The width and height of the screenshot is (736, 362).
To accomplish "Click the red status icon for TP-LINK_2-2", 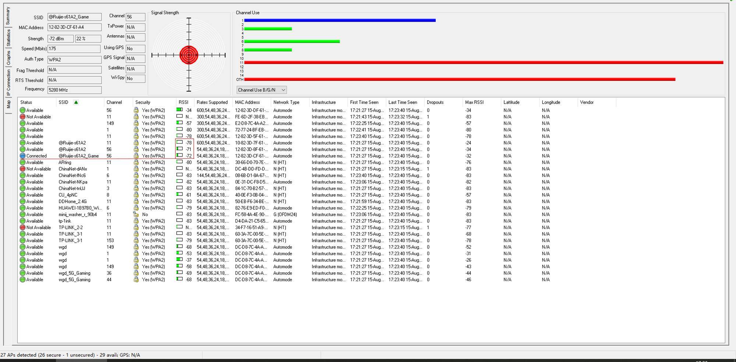I will point(22,227).
